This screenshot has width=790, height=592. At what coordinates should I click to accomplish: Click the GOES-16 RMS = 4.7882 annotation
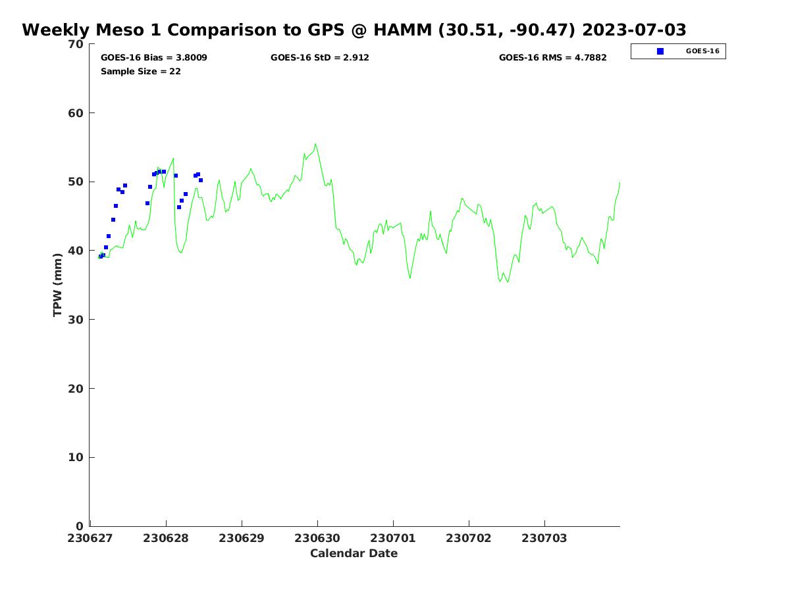coord(552,58)
